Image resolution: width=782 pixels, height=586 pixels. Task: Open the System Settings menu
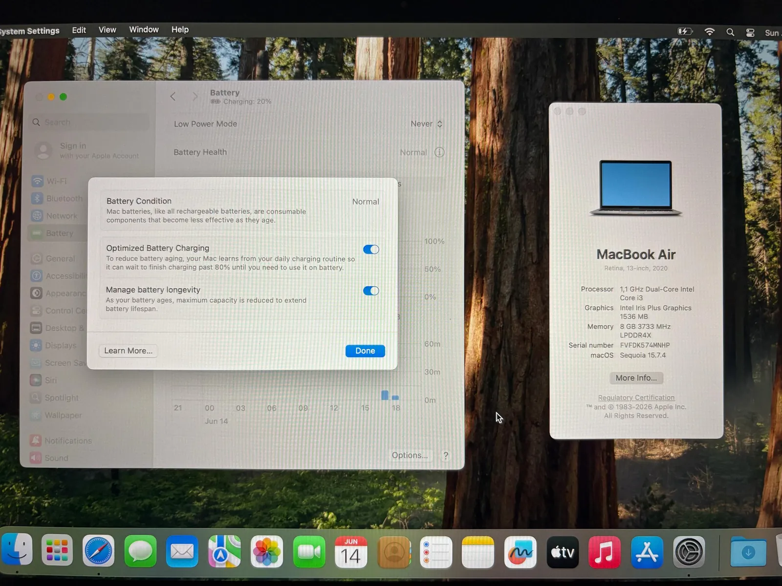[x=29, y=31]
